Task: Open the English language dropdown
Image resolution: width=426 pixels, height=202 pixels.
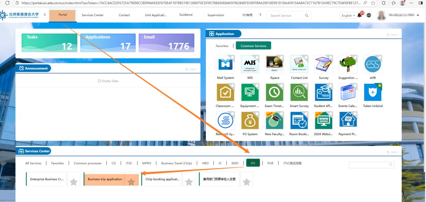Action: (348, 15)
